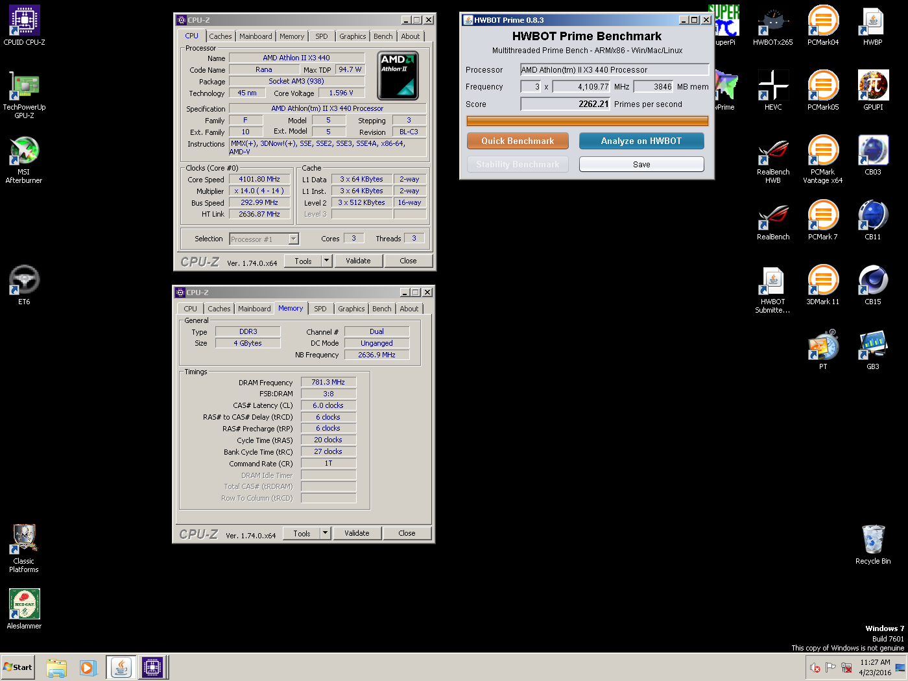This screenshot has width=908, height=681.
Task: Click Close button in bottom CPU-Z
Action: [407, 533]
